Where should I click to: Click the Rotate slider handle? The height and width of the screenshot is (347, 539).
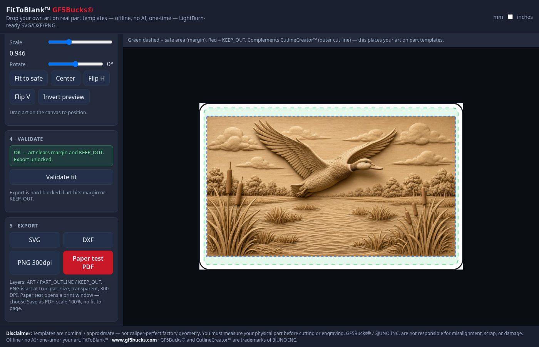coord(75,64)
